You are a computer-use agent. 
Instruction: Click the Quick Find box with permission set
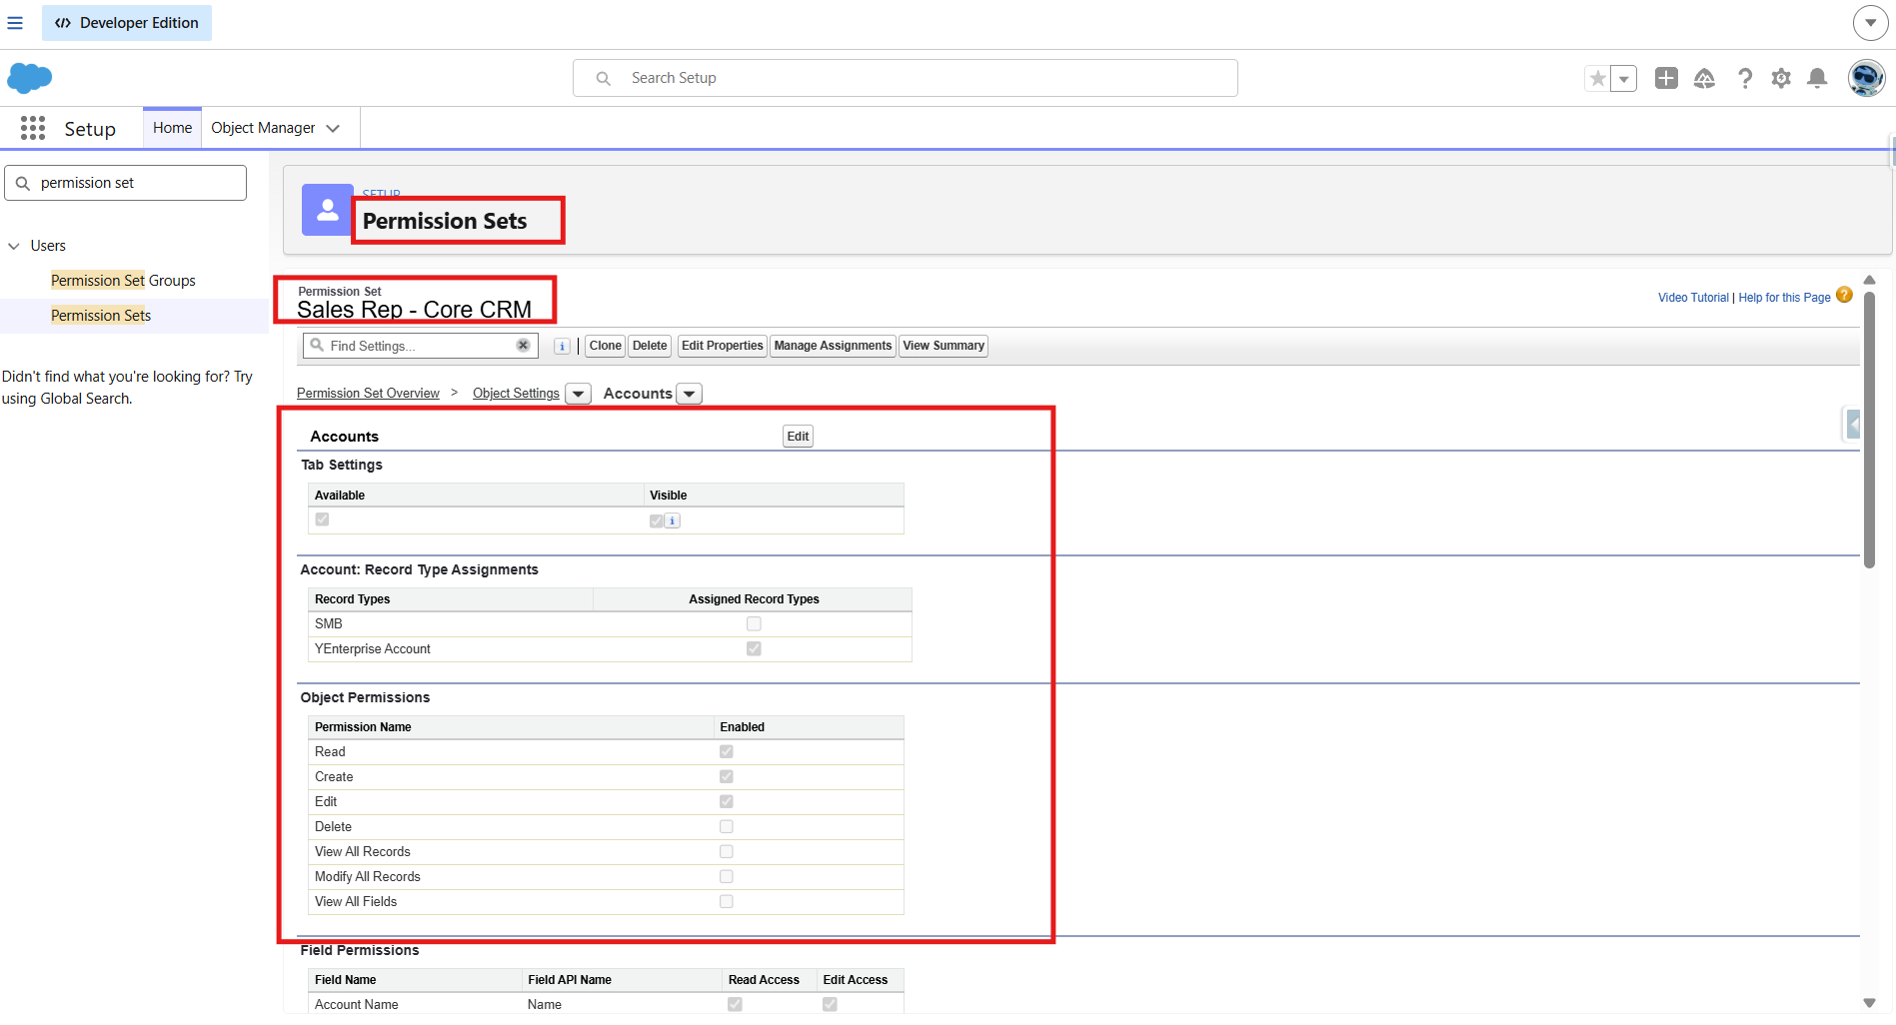[x=126, y=183]
